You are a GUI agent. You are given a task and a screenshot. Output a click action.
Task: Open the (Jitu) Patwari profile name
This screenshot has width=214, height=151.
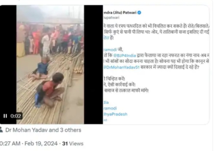click(120, 13)
